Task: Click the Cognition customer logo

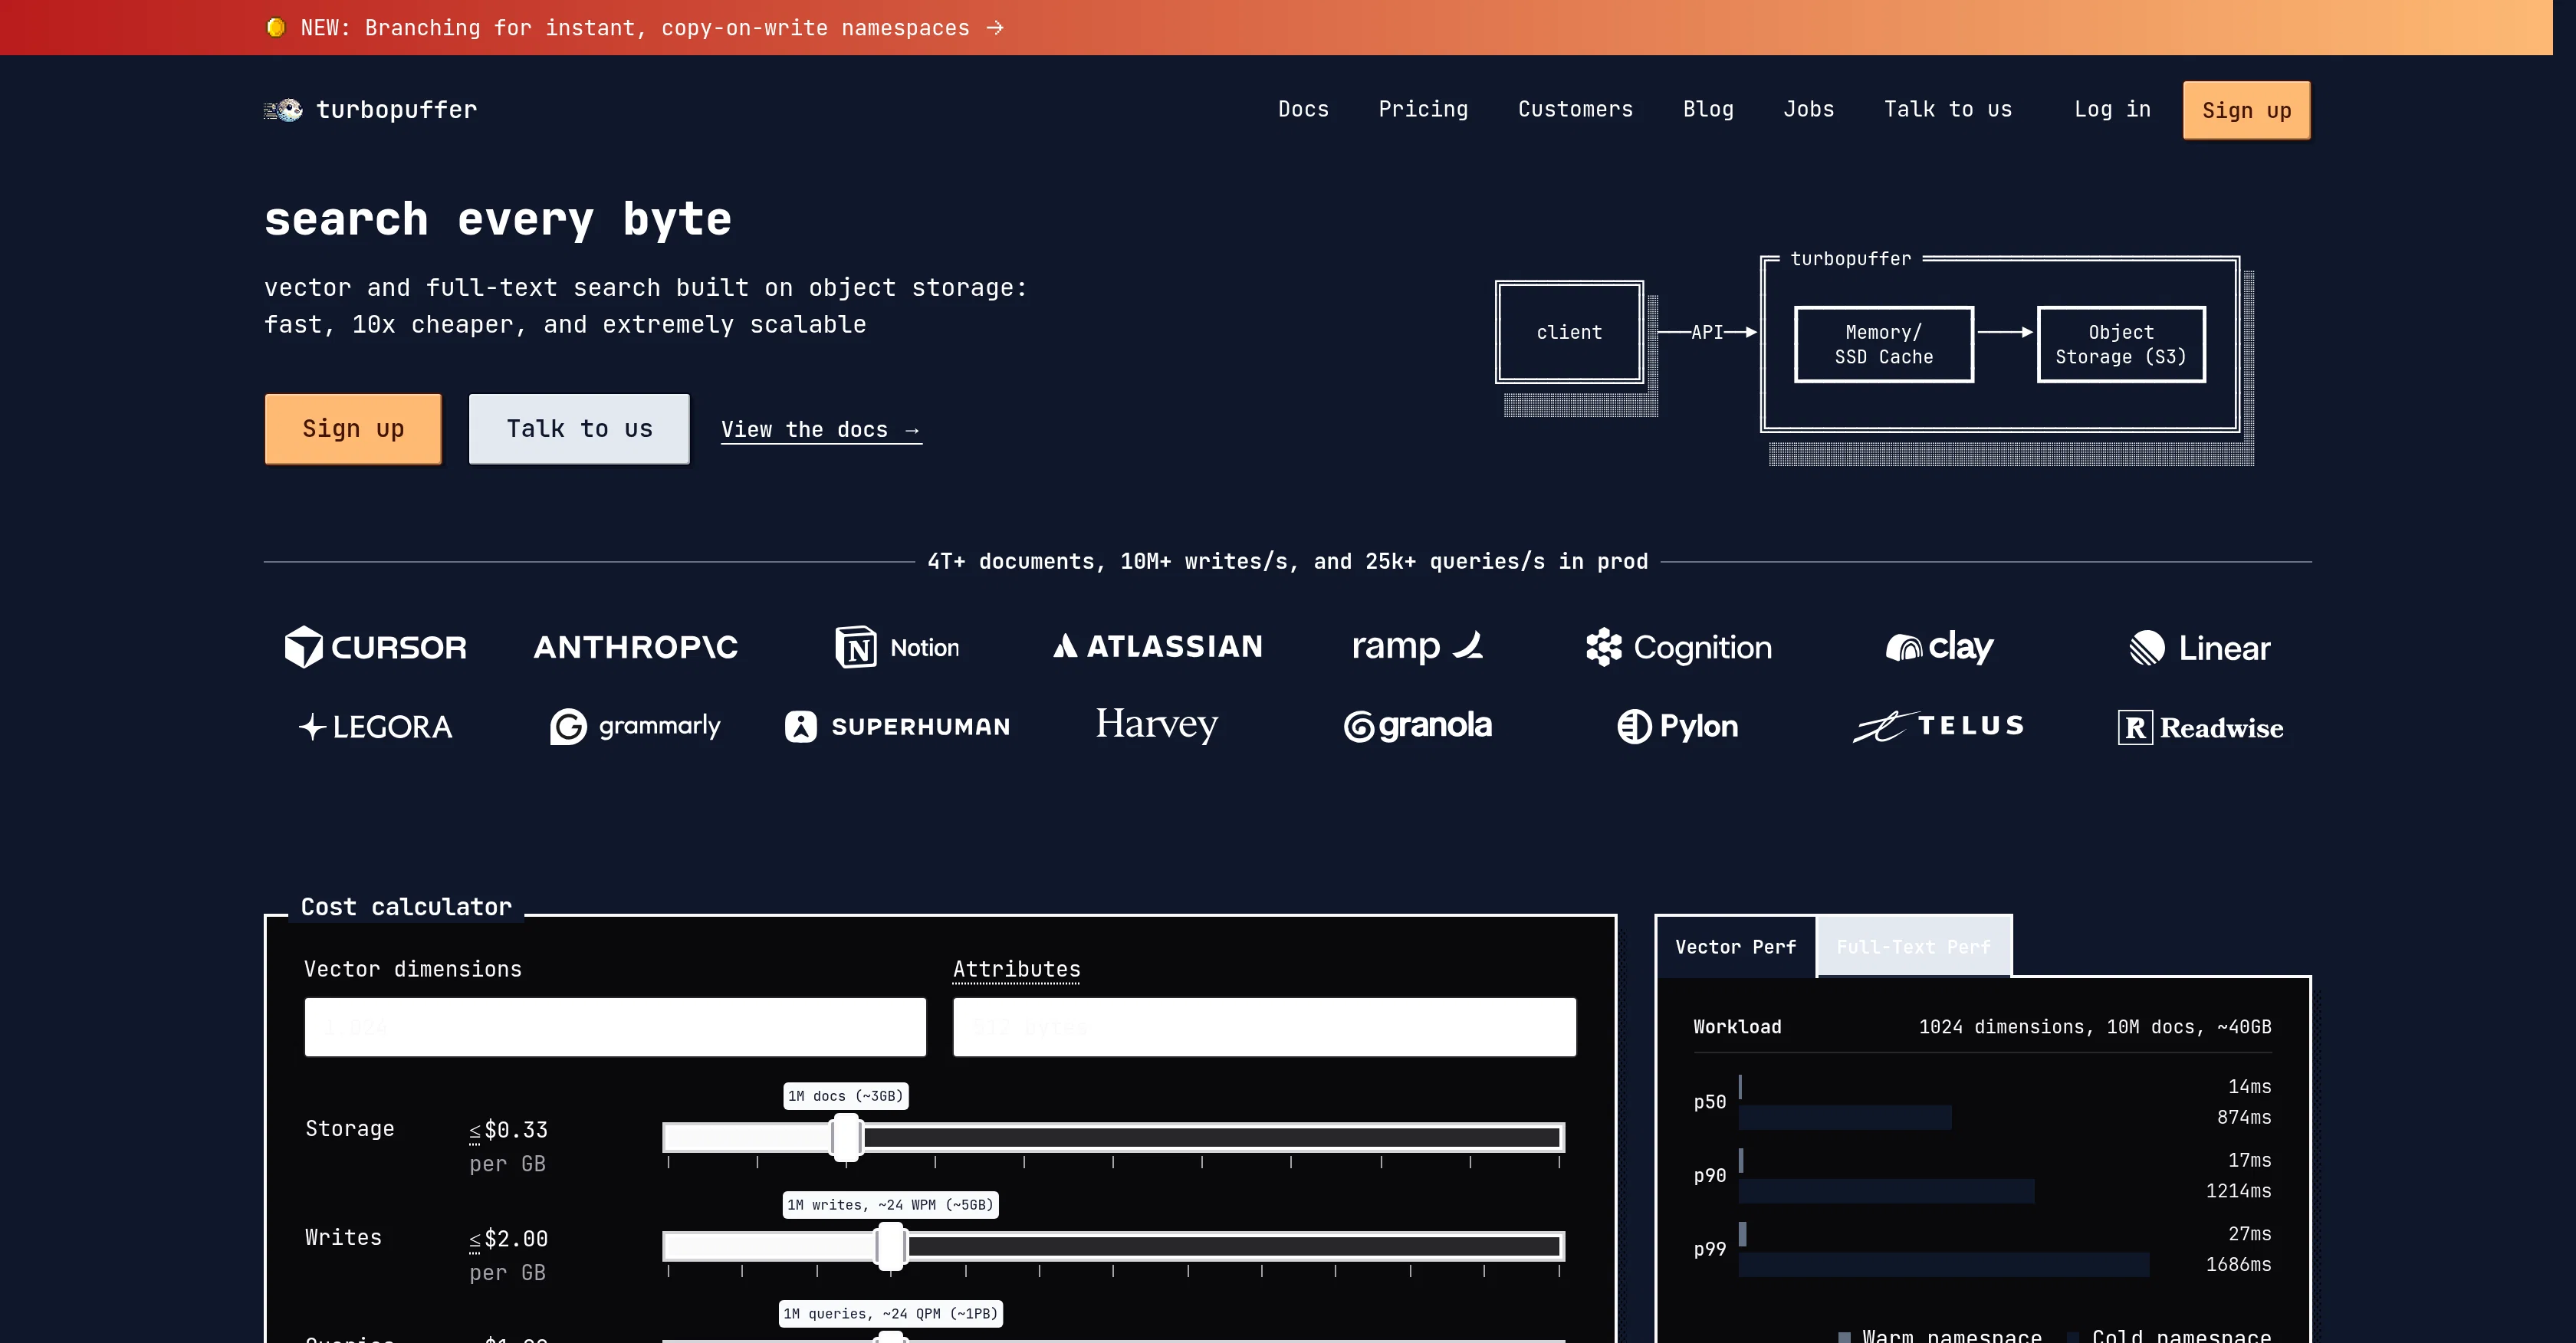Action: click(x=1678, y=647)
